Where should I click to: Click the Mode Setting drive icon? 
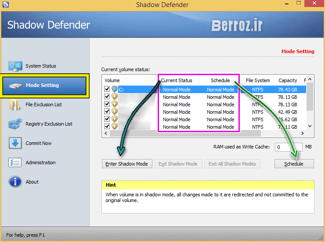pos(15,86)
